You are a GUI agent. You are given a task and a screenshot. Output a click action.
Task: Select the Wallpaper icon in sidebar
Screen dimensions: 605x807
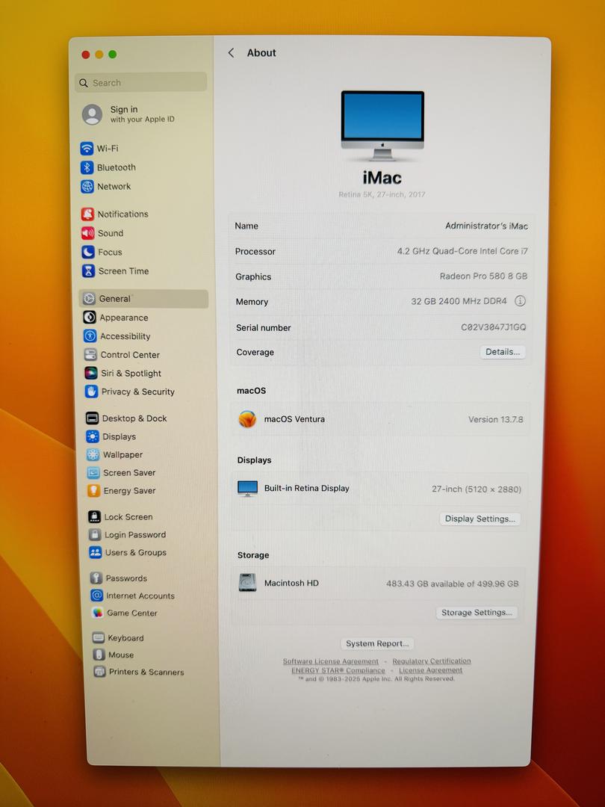click(x=93, y=454)
